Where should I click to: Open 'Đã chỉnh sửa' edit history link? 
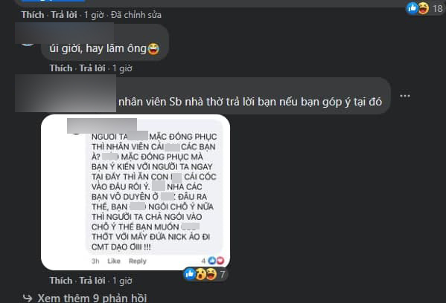pos(136,14)
